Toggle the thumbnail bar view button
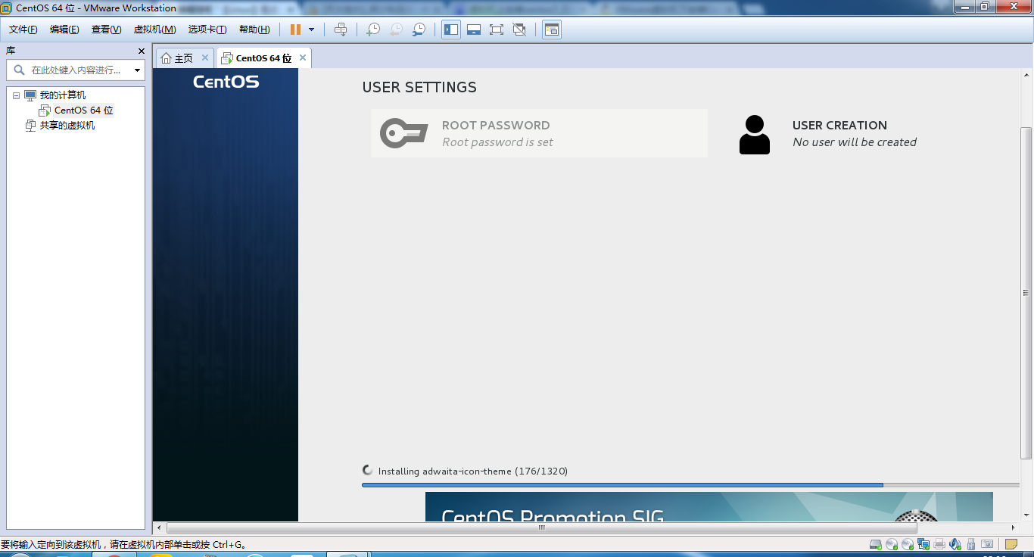Screen dimensions: 1034x557 [474, 30]
